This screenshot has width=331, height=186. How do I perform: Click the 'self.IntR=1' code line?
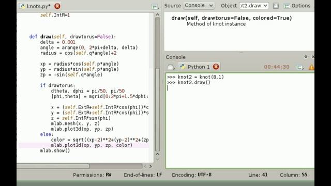tap(55, 15)
